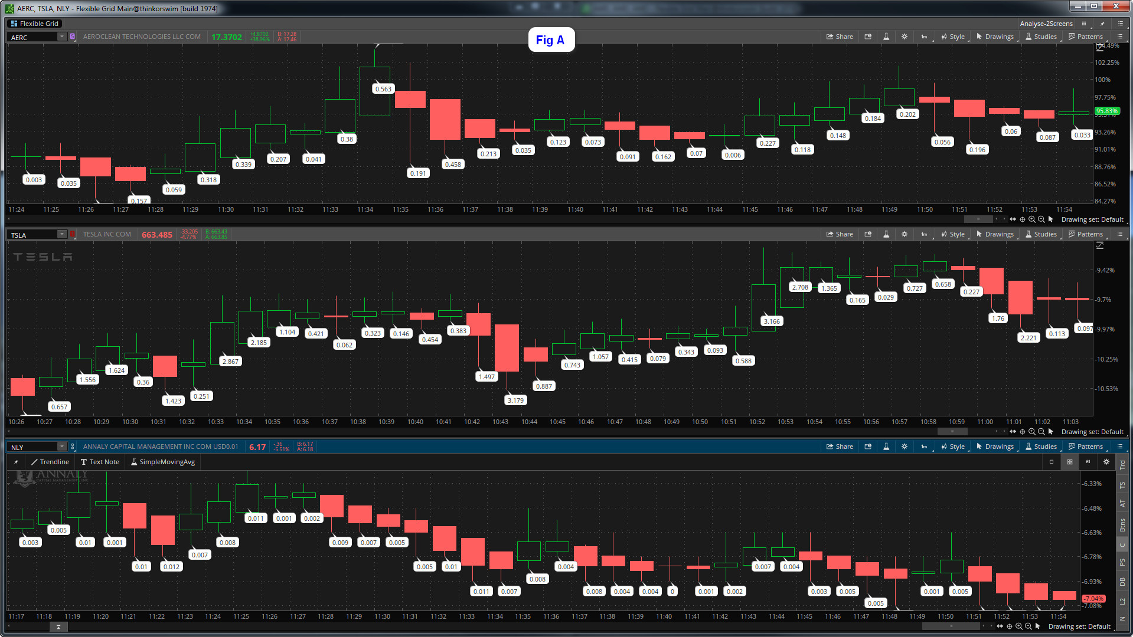Open the Btns side tab
The image size is (1133, 637).
coord(1122,524)
